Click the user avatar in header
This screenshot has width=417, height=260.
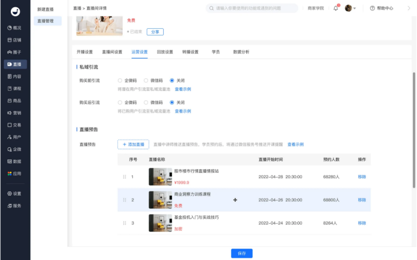click(x=348, y=8)
